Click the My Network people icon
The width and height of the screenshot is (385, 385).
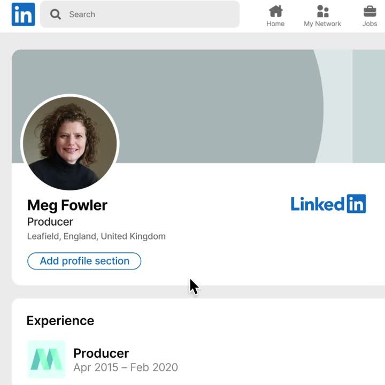tap(322, 11)
